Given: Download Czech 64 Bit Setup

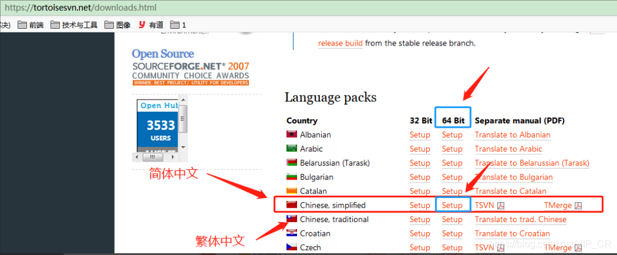Looking at the screenshot, I should pyautogui.click(x=452, y=248).
